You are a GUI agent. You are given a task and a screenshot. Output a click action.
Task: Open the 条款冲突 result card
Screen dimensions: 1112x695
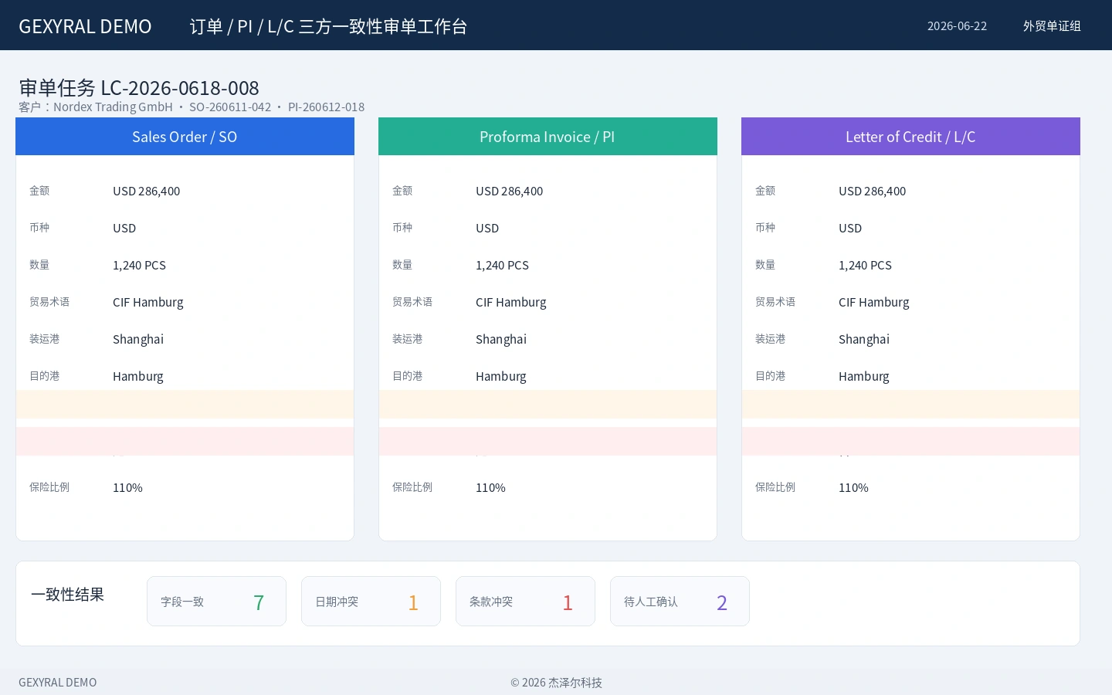pos(525,602)
